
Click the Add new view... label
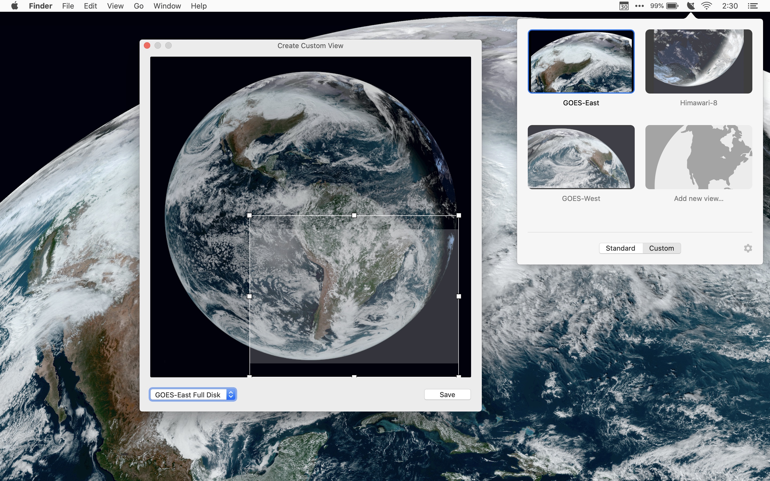point(699,199)
